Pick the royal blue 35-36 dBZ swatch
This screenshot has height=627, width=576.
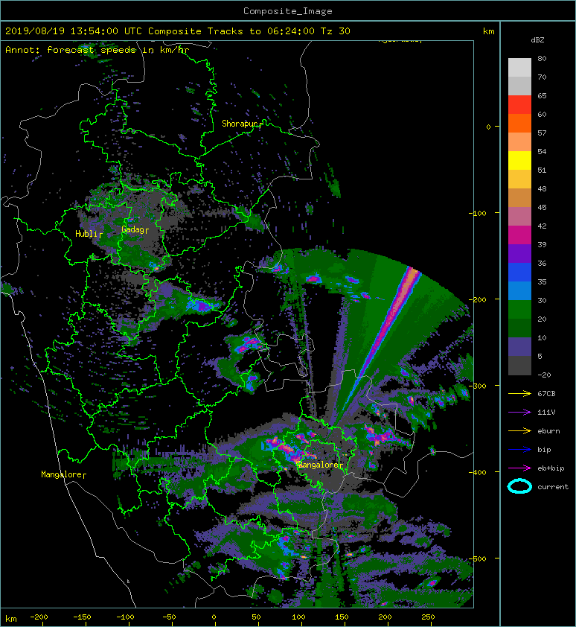519,272
